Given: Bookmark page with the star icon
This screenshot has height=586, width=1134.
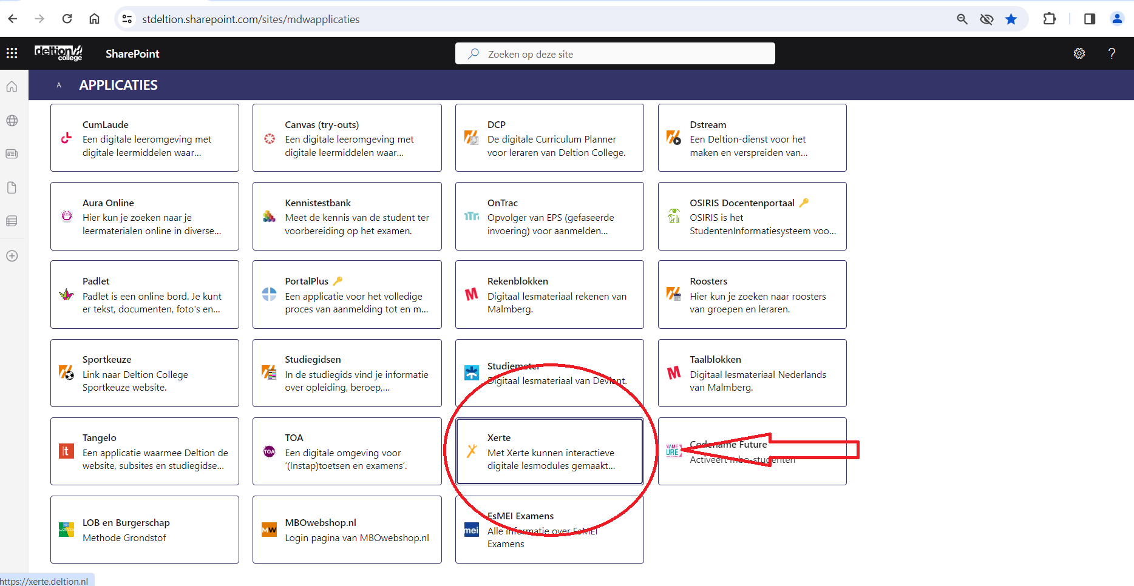Looking at the screenshot, I should click(1011, 19).
